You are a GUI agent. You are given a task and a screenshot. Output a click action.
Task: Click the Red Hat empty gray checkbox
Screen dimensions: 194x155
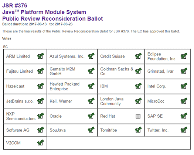click(x=138, y=116)
